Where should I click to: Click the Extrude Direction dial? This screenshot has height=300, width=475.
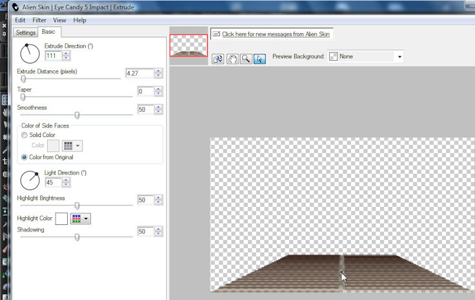pos(30,54)
